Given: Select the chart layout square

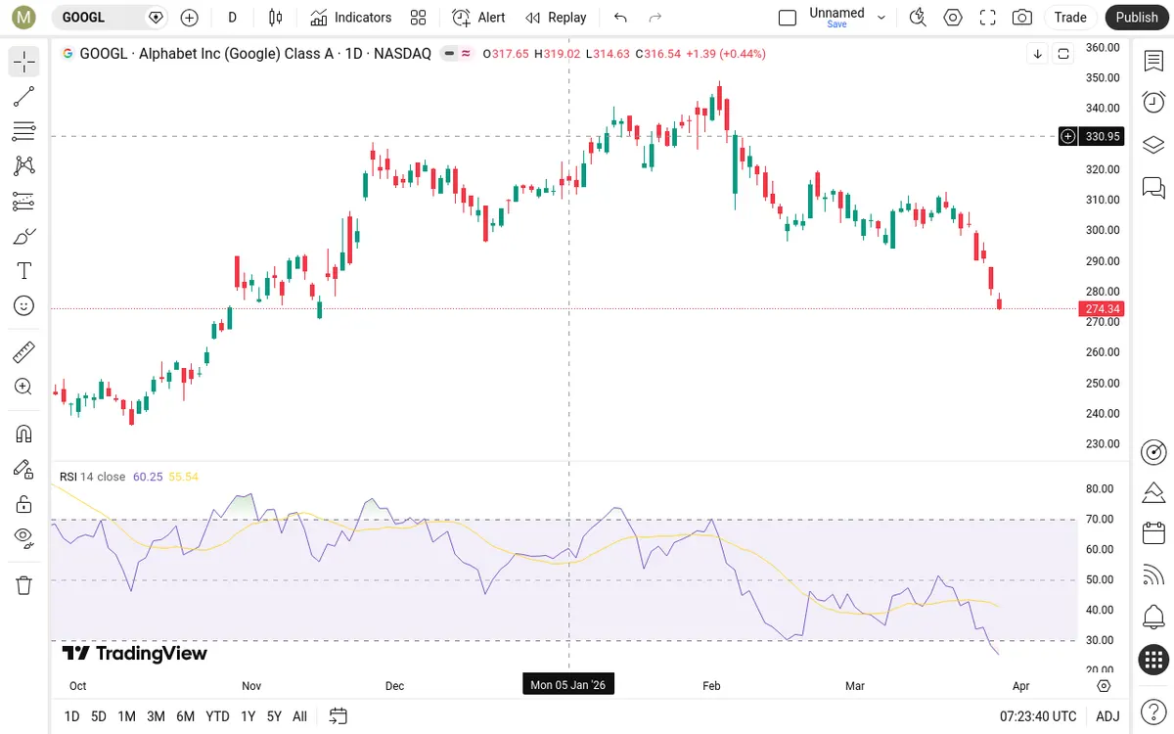Looking at the screenshot, I should click(x=788, y=18).
